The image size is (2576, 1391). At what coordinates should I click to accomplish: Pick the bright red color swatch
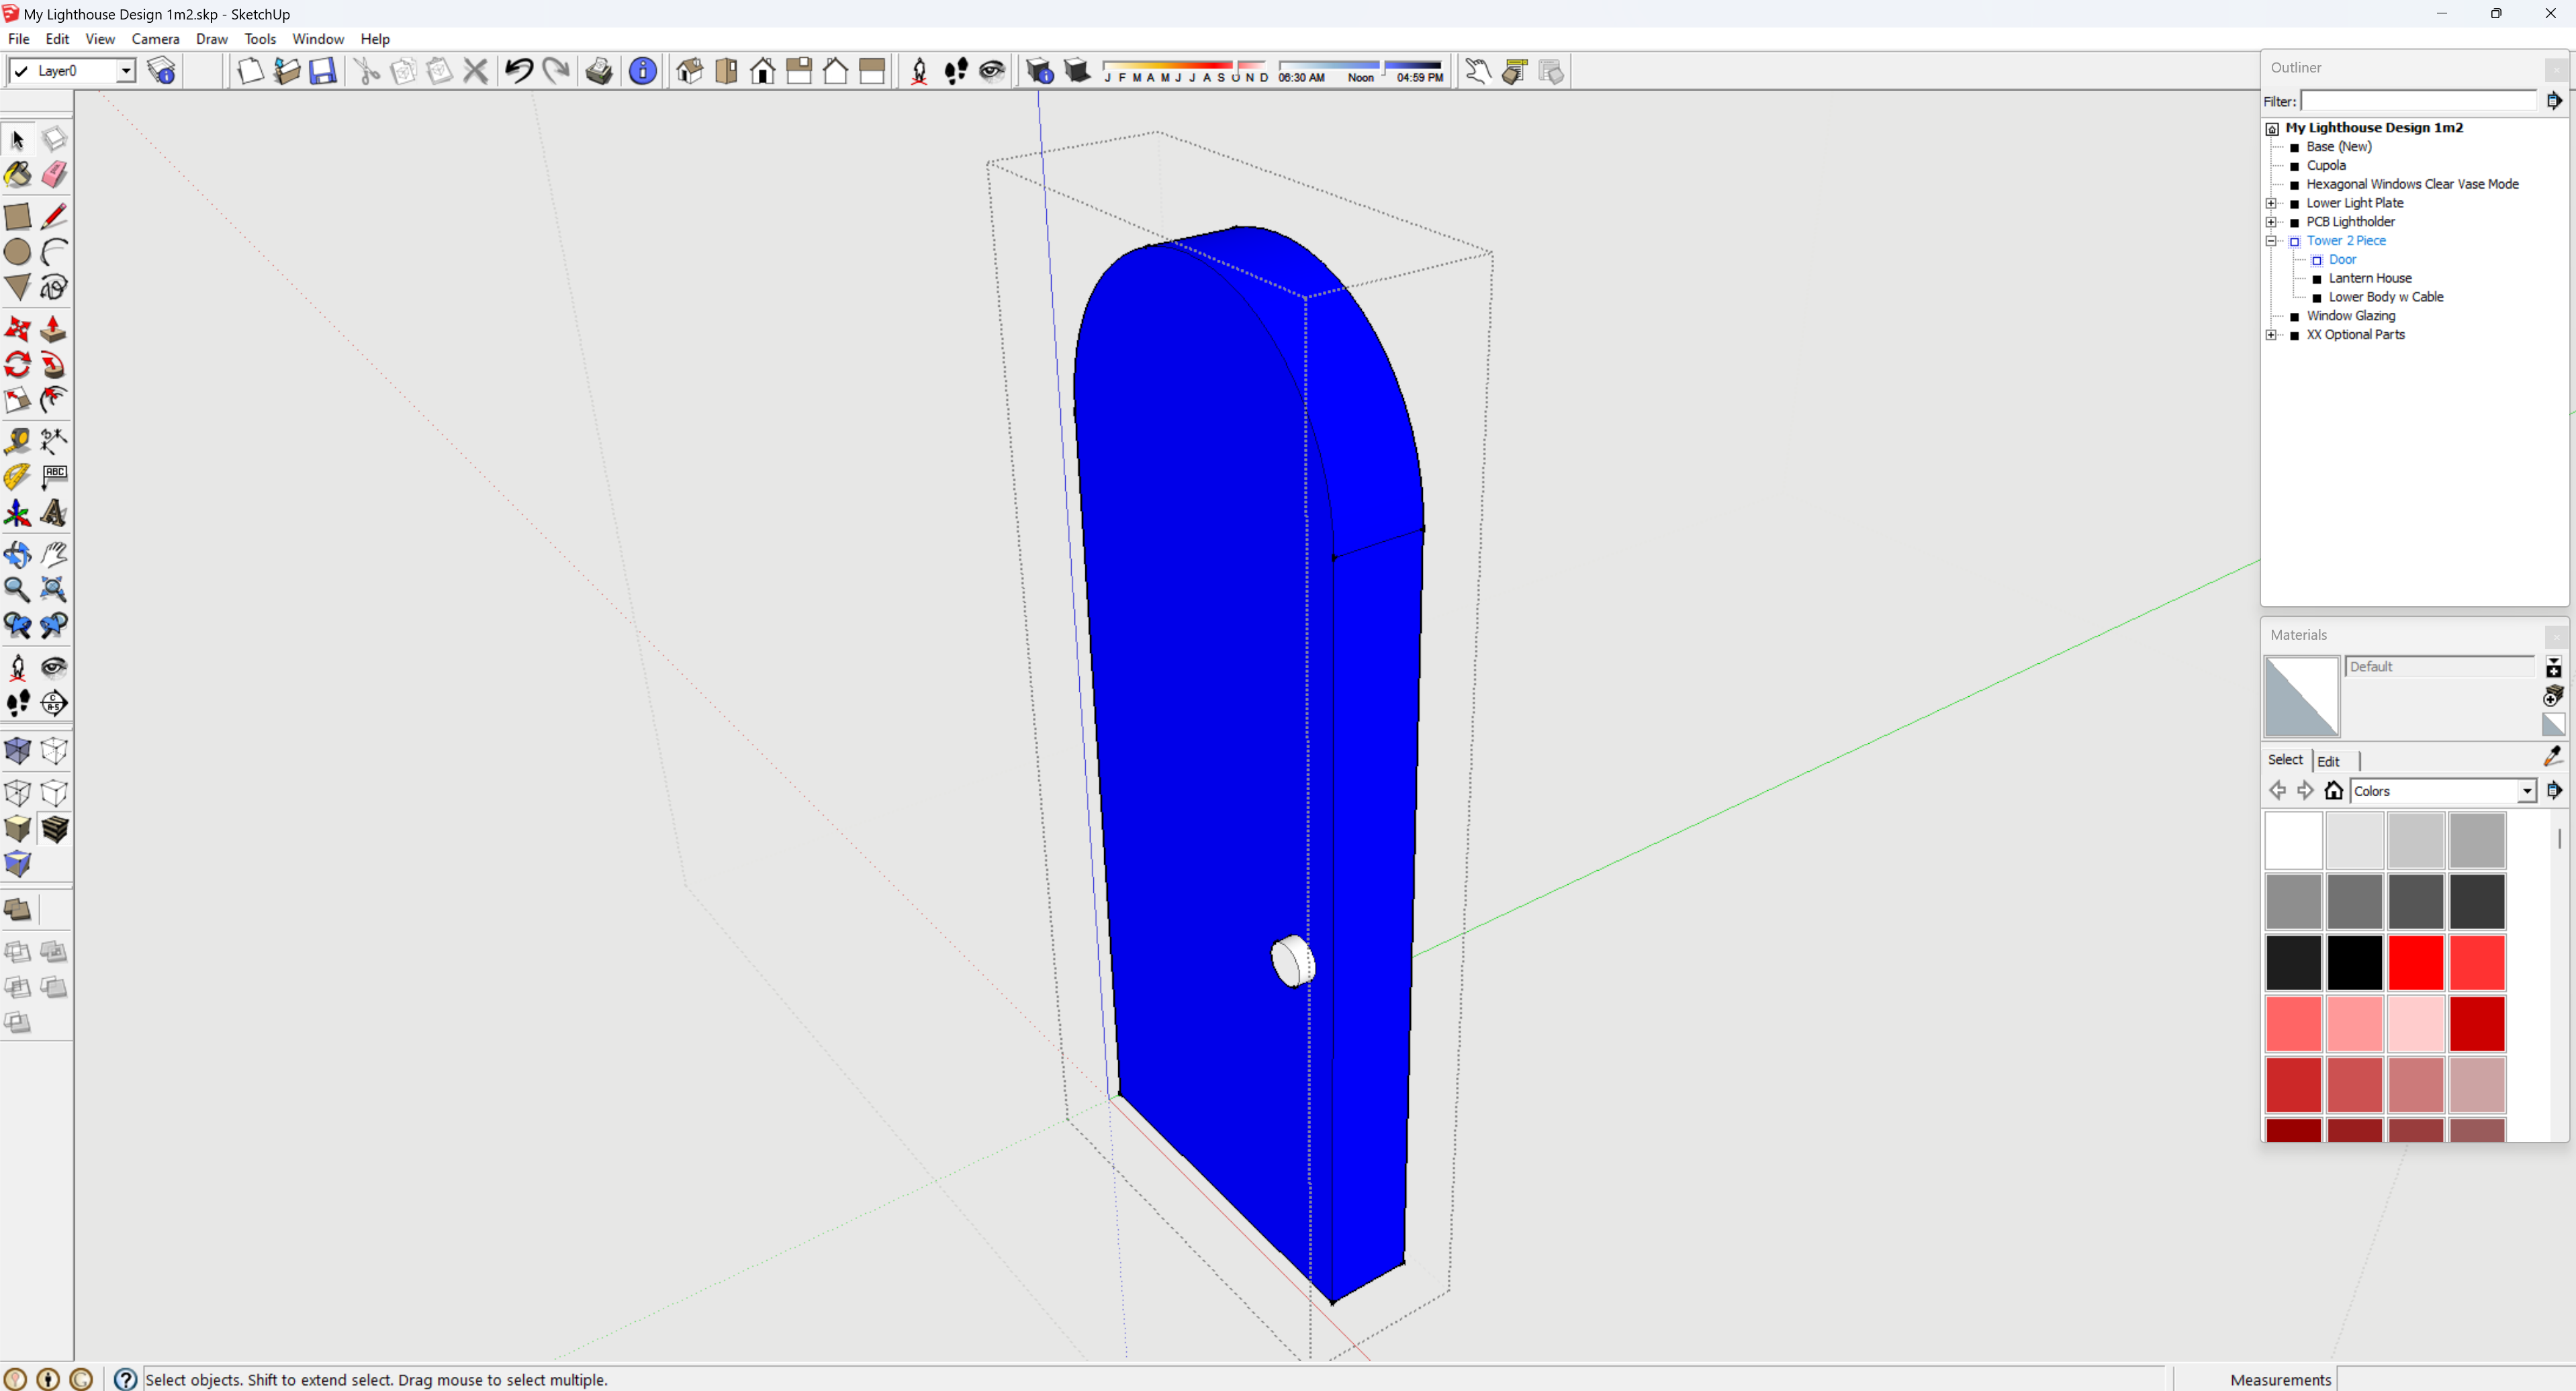pos(2415,962)
